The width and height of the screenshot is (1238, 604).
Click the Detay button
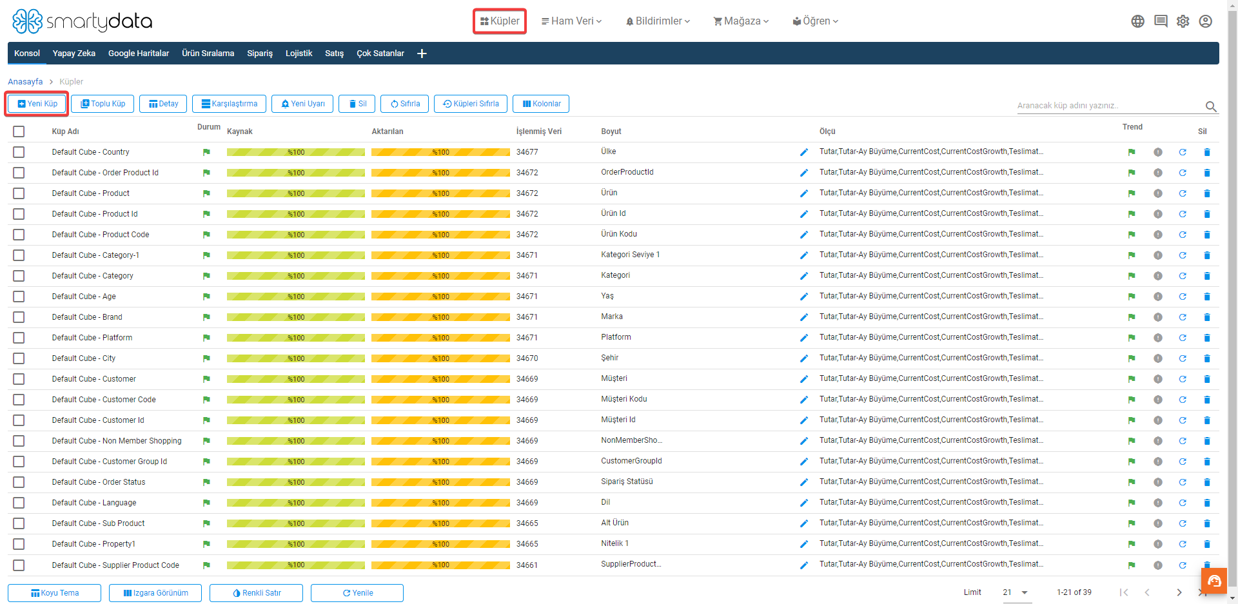[163, 104]
